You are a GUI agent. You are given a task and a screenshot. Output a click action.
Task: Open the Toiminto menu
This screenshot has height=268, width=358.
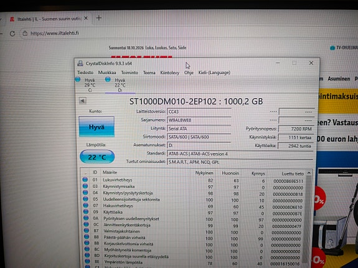point(130,73)
